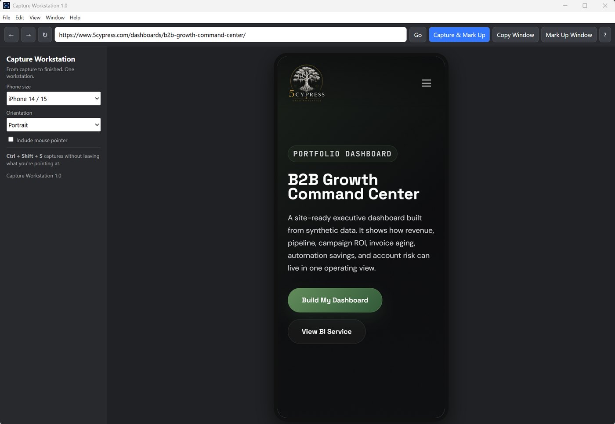This screenshot has width=615, height=424.
Task: Click the Capture & Mark Up button
Action: click(459, 35)
